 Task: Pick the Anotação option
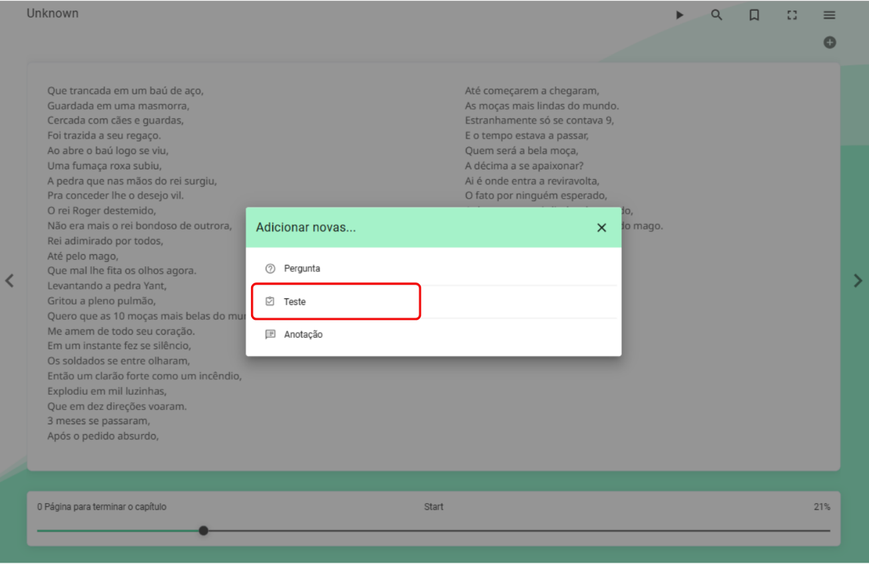coord(433,335)
